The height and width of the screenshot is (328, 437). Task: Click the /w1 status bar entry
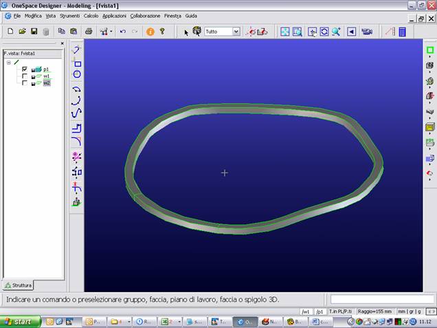point(306,311)
